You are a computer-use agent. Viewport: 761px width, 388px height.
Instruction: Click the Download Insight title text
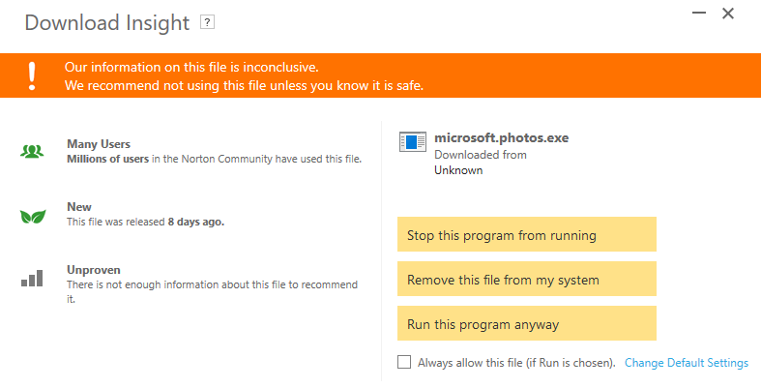107,23
